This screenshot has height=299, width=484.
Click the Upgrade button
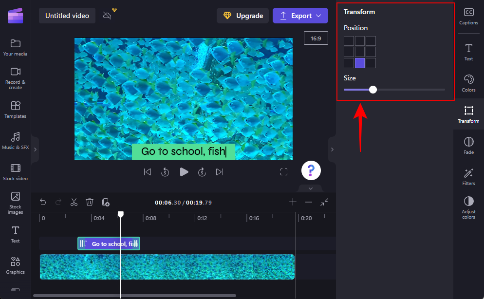[243, 16]
